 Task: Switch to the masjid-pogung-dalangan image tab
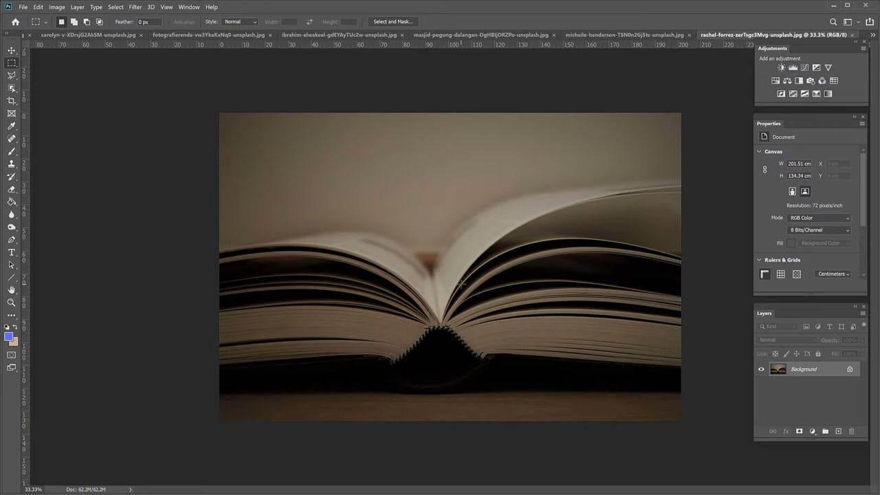480,35
